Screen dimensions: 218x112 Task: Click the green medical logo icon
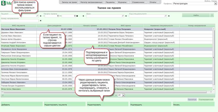3,3
